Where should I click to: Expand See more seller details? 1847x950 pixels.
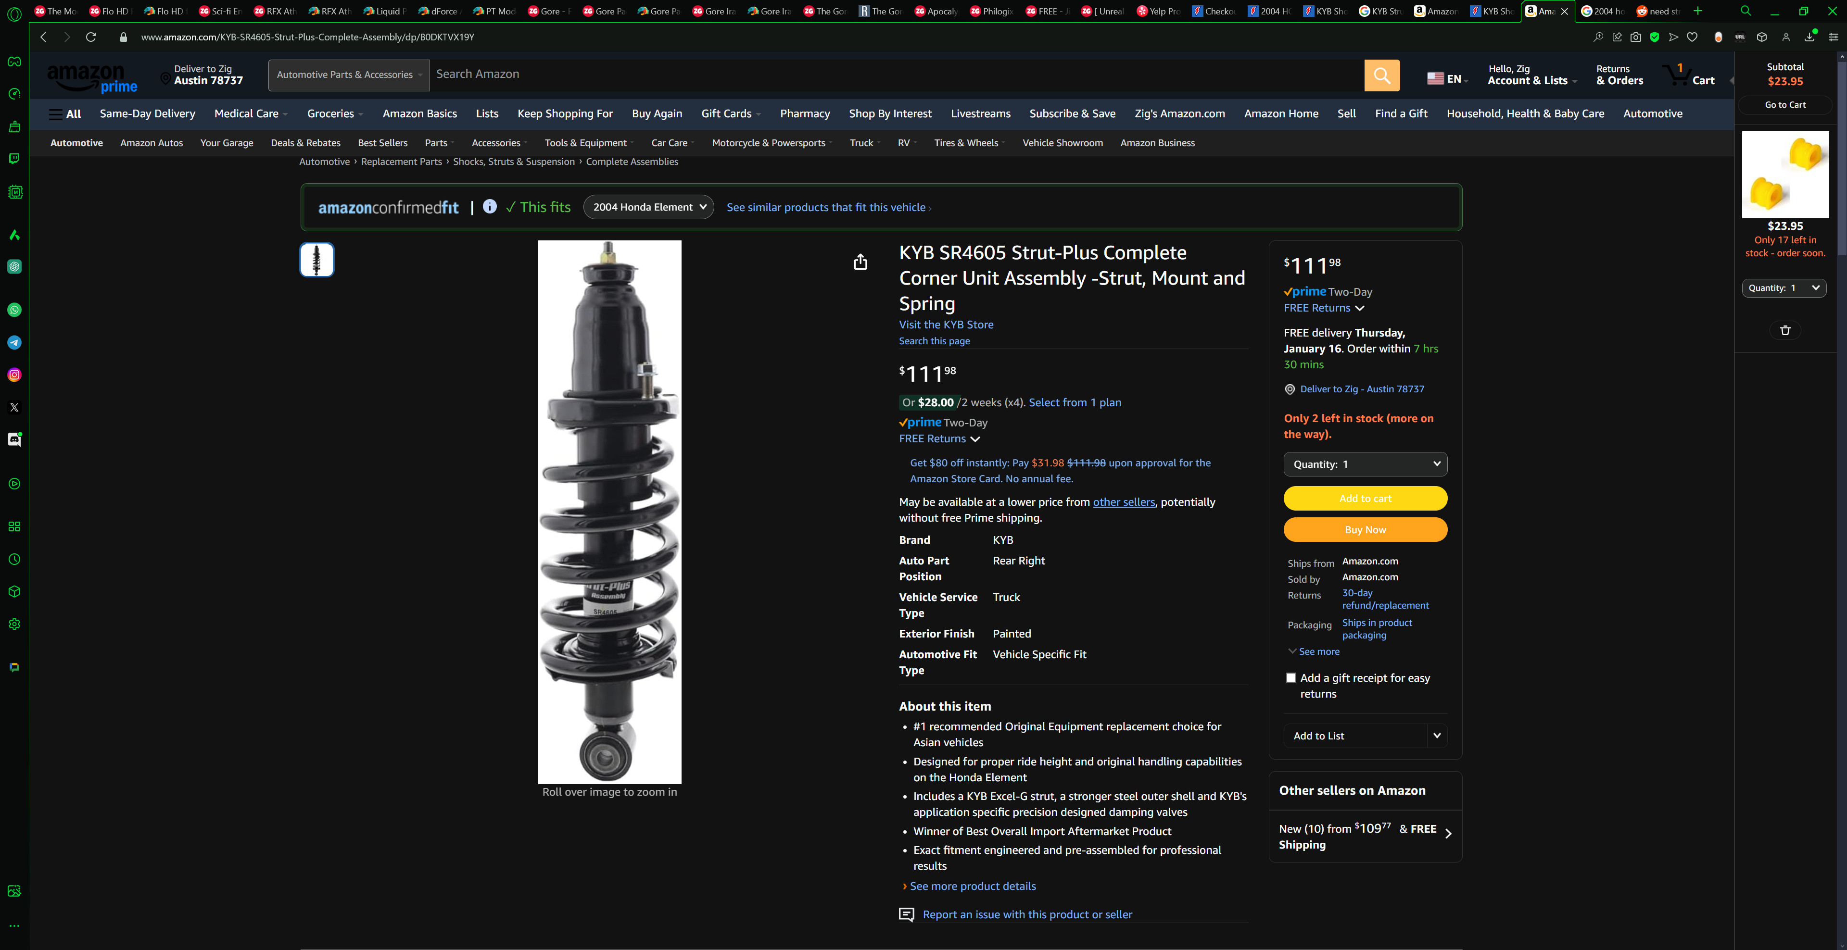(x=1314, y=651)
